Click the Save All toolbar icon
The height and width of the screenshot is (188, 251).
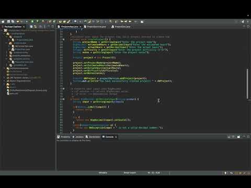[x=13, y=21]
